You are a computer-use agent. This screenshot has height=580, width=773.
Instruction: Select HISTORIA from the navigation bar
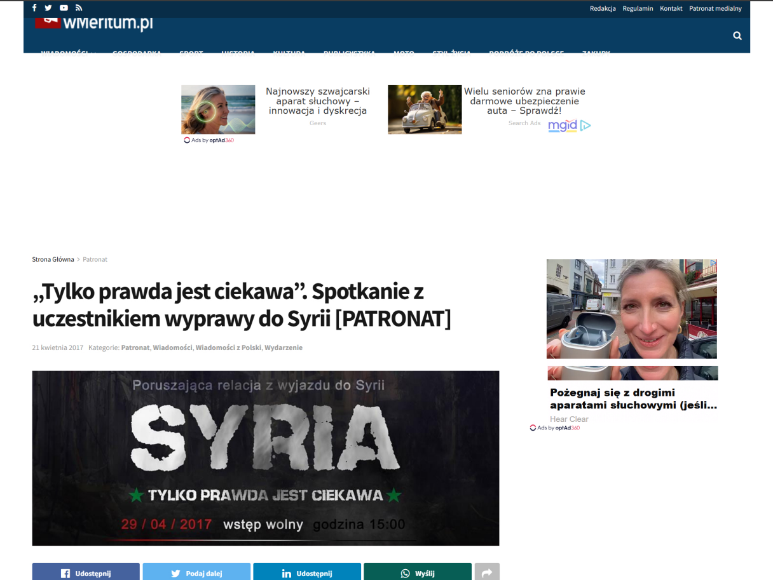click(237, 53)
